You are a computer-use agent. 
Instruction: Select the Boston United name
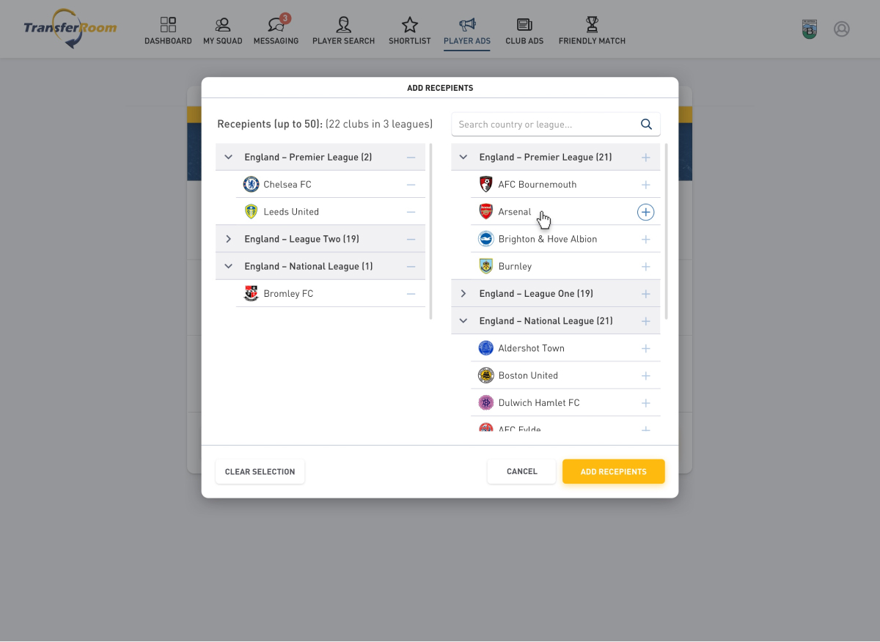pyautogui.click(x=528, y=376)
